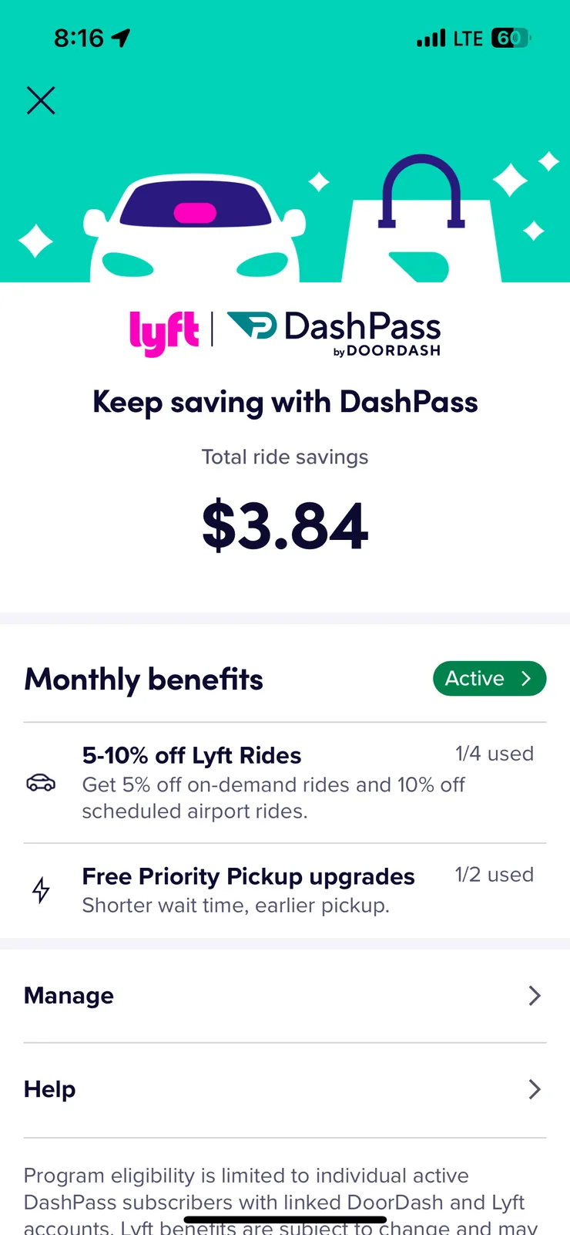This screenshot has height=1235, width=570.
Task: Select the 5-10% off Lyft Rides benefit
Action: coord(192,756)
